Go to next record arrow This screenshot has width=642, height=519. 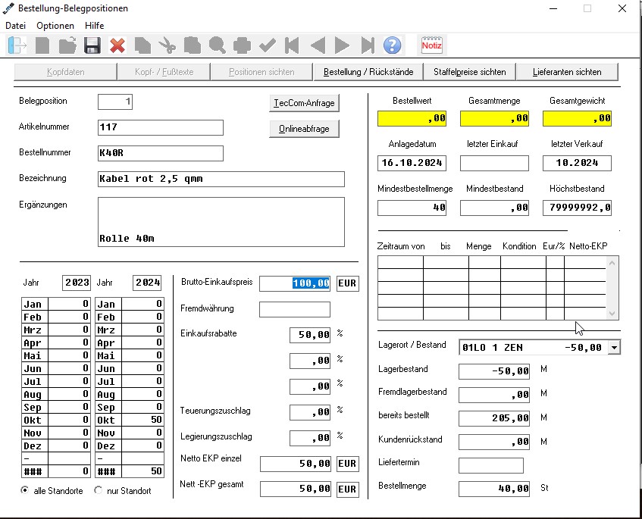(343, 45)
